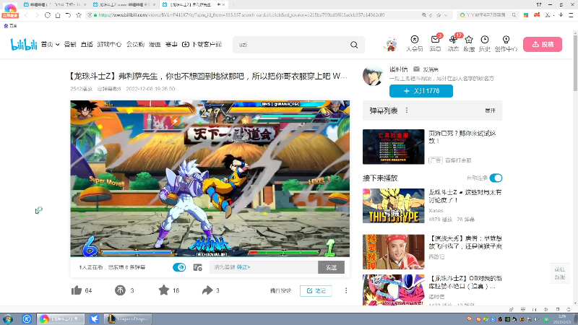Screen dimensions: 578x325
Task: Open video titled 龙珠斗士Z 这些对局太有讨论度了
Action: click(465, 196)
